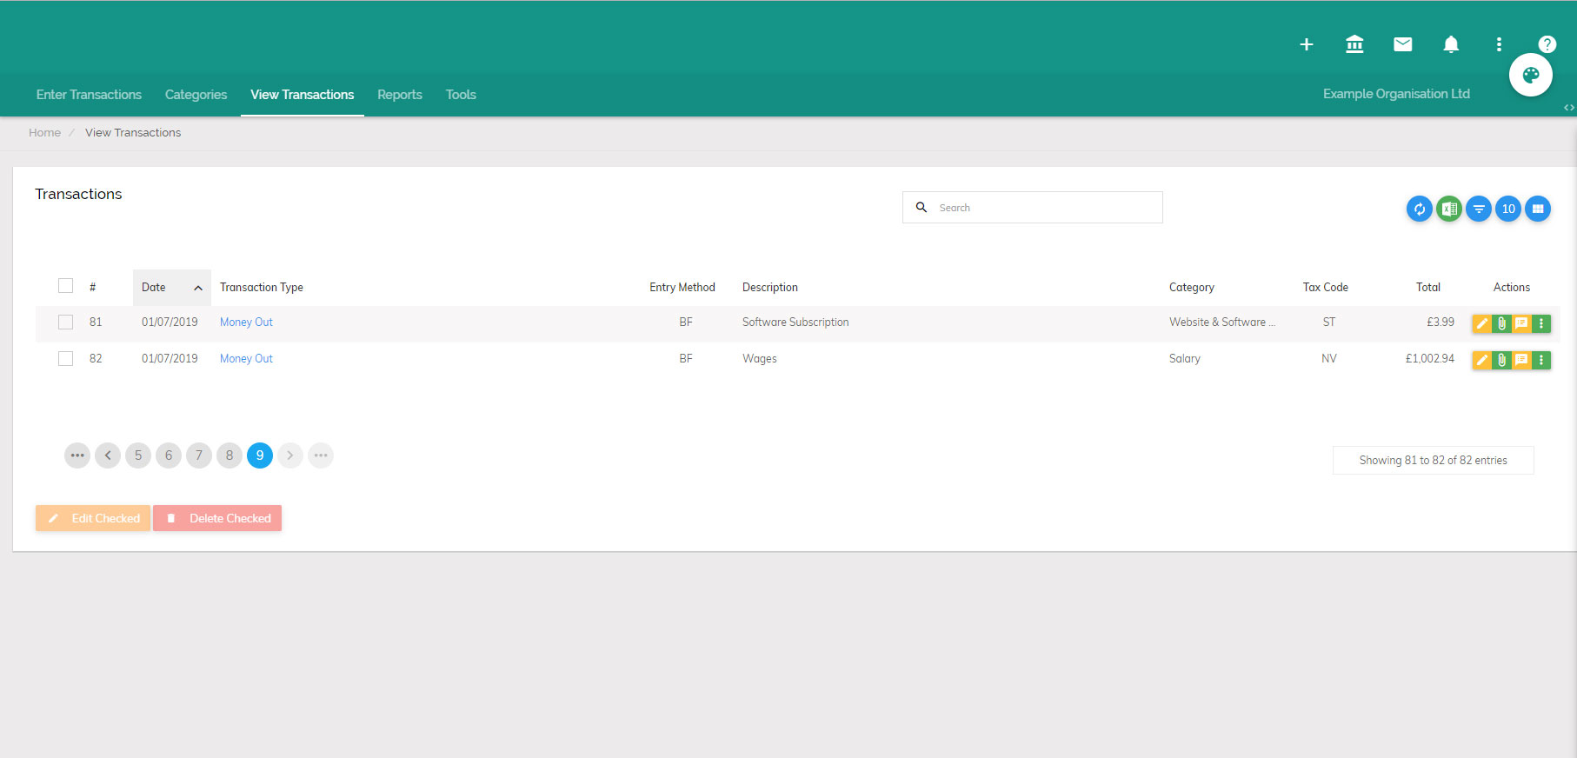Click the Home breadcrumb link
This screenshot has height=758, width=1577.
[44, 133]
